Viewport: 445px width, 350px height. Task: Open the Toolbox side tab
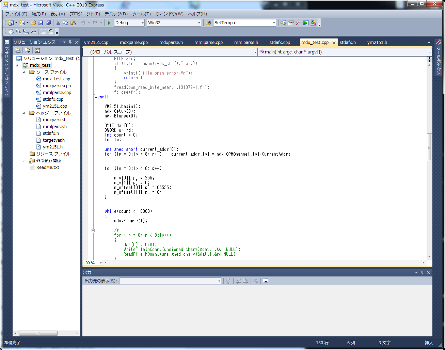[x=438, y=57]
